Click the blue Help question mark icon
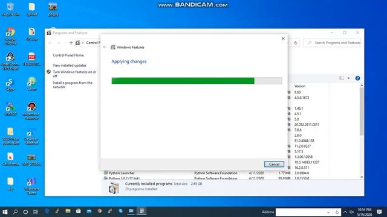This screenshot has width=387, height=217. pyautogui.click(x=357, y=78)
